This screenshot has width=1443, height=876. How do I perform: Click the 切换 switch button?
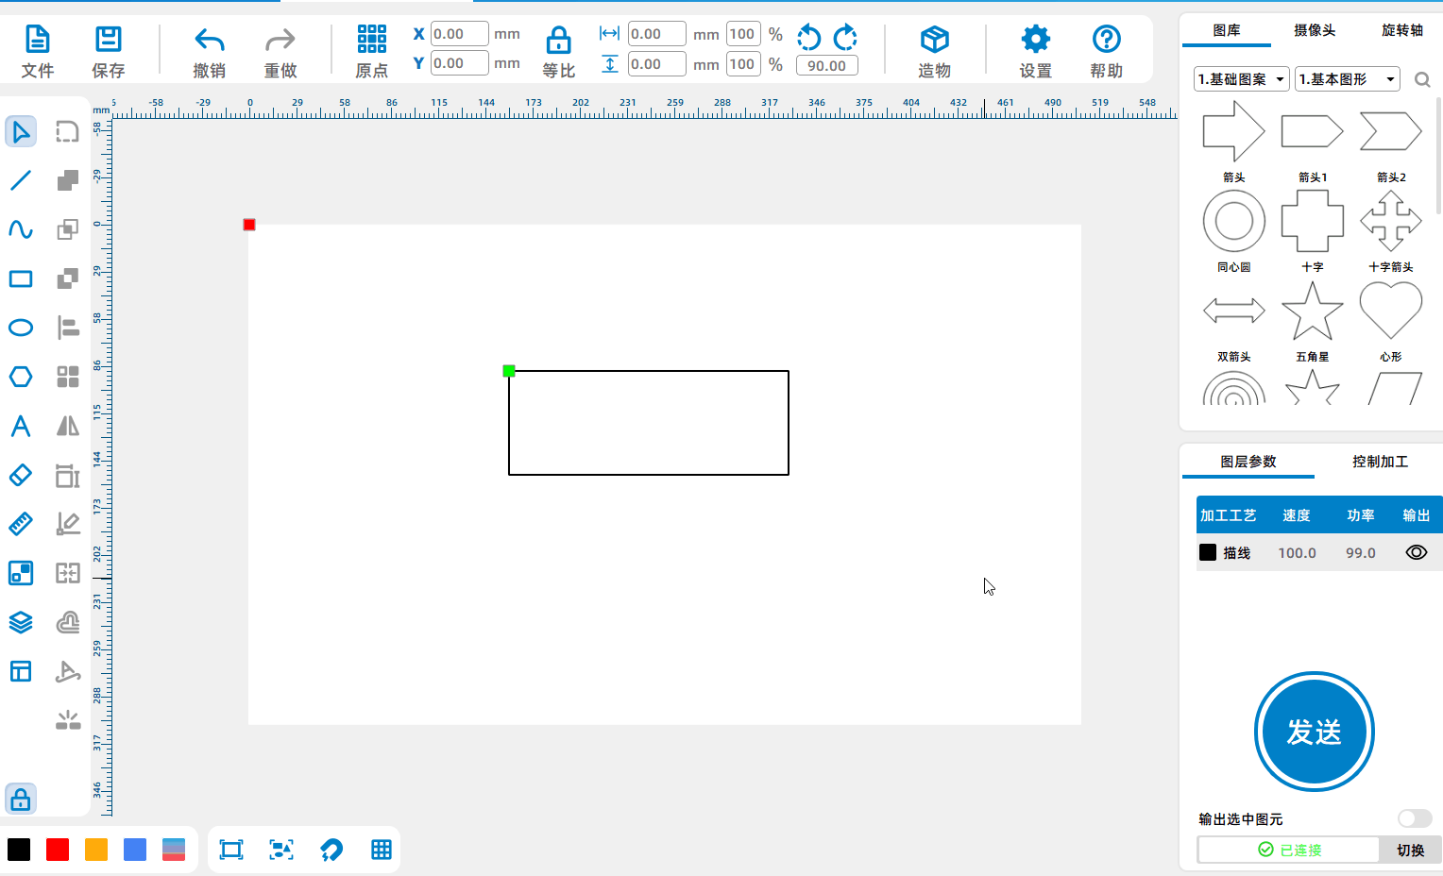pos(1410,850)
